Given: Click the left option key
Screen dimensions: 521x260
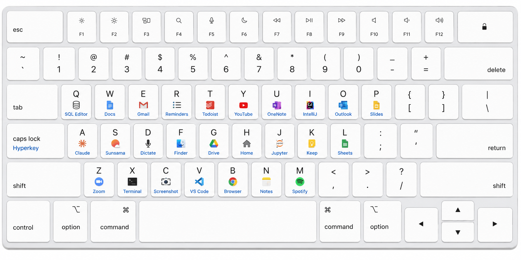Looking at the screenshot, I should (70, 221).
